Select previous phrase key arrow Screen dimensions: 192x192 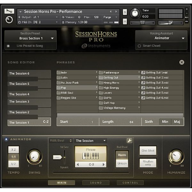tap(78, 164)
